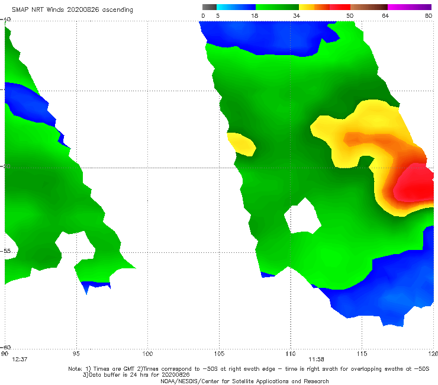Select the gray segment of the color bar

[209, 7]
